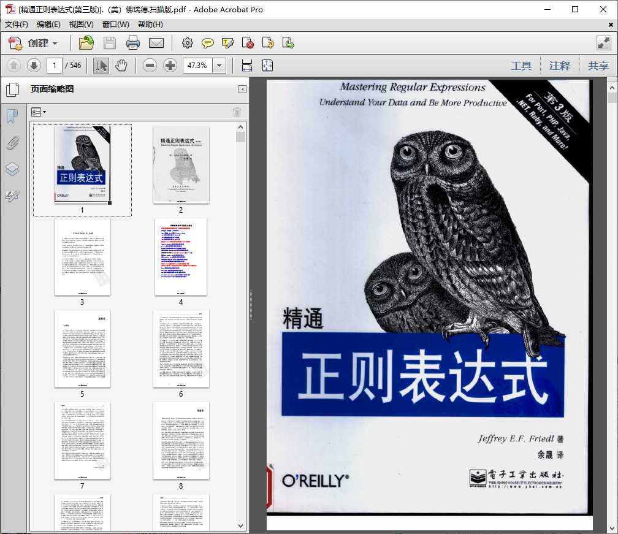Click the Extract page icon
The image size is (618, 534).
coord(288,43)
